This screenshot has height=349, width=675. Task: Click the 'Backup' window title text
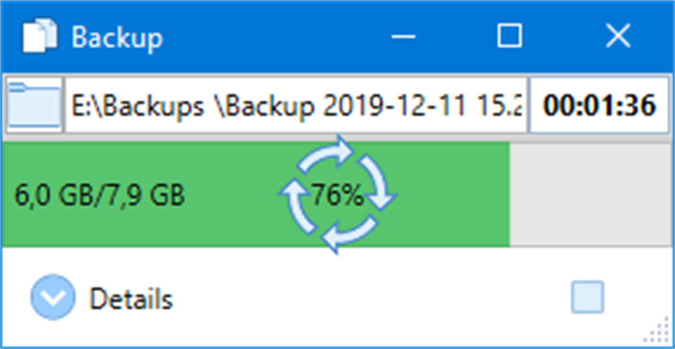tap(117, 38)
